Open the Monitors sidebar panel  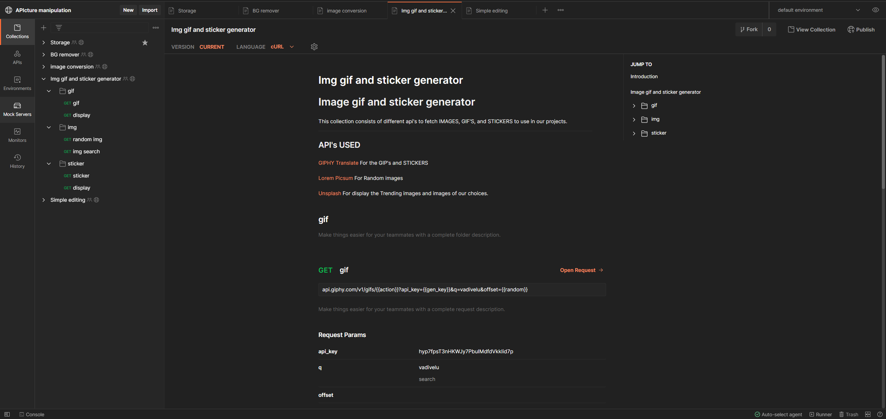[x=17, y=135]
